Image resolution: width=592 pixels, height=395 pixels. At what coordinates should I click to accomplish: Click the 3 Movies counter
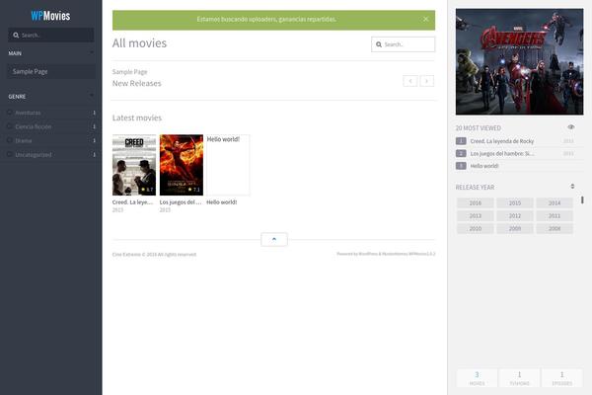(477, 378)
